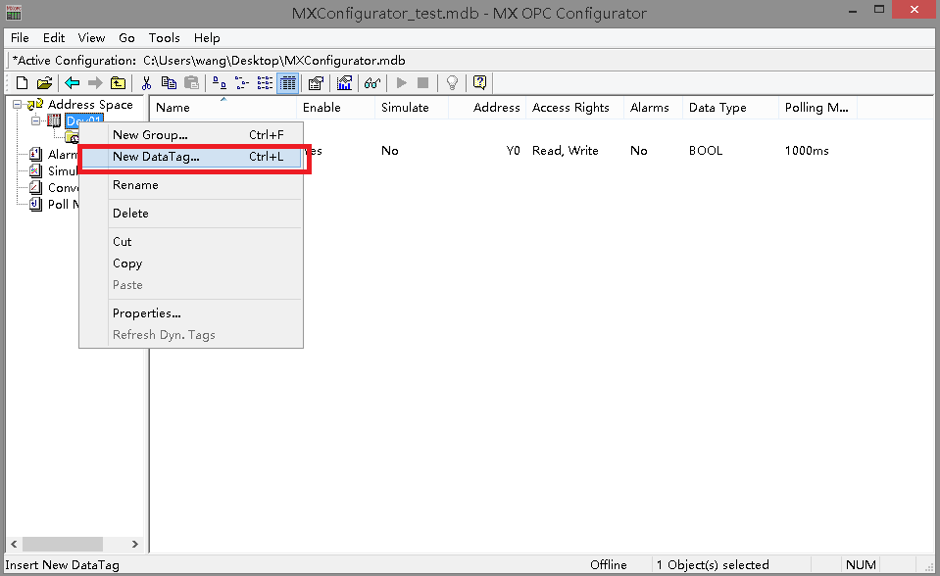The image size is (940, 576).
Task: Open statistics chart toolbar icon
Action: tap(344, 82)
